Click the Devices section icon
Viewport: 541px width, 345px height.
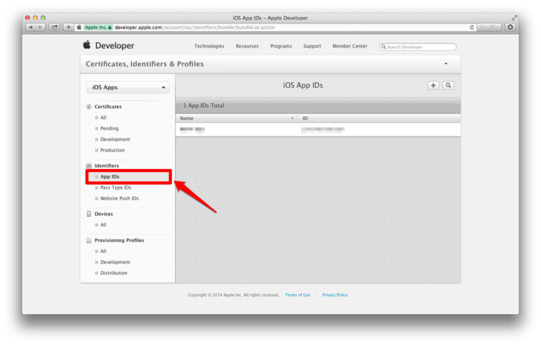click(89, 214)
